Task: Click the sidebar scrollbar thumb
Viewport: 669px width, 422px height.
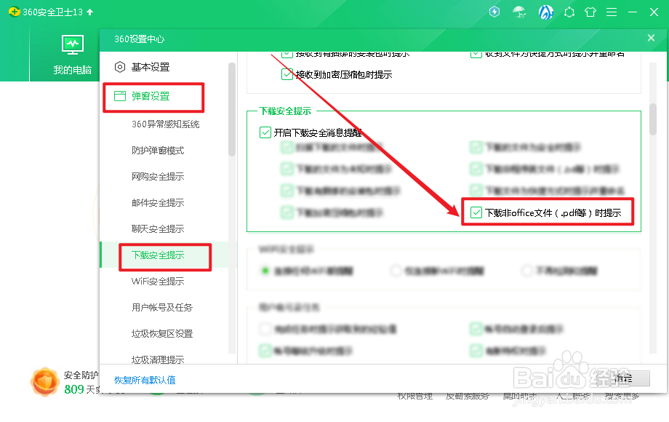Action: click(x=232, y=110)
